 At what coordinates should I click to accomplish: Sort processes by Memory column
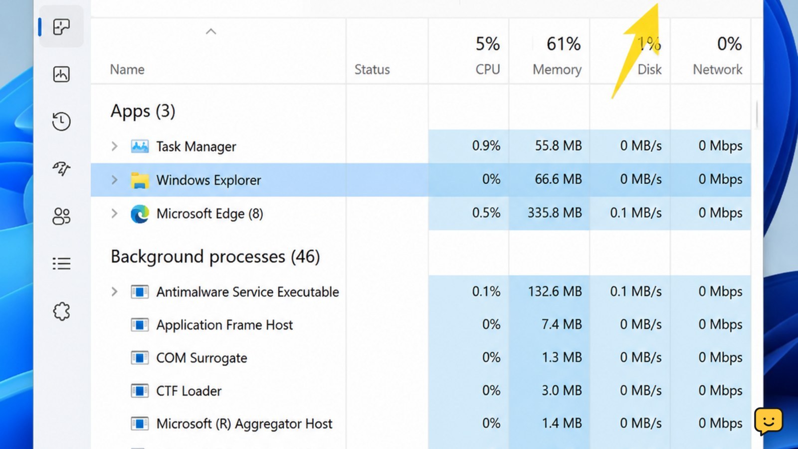[557, 69]
